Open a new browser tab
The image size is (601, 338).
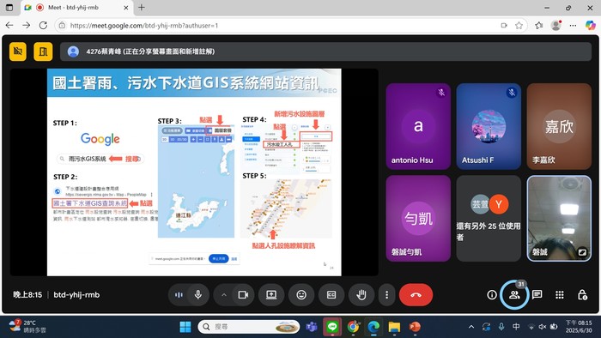pyautogui.click(x=142, y=8)
